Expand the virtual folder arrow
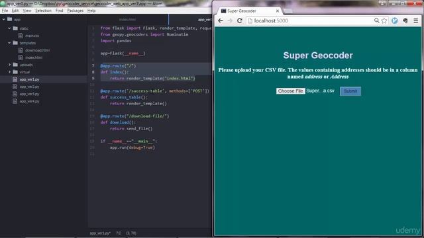This screenshot has width=424, height=238. coord(9,72)
